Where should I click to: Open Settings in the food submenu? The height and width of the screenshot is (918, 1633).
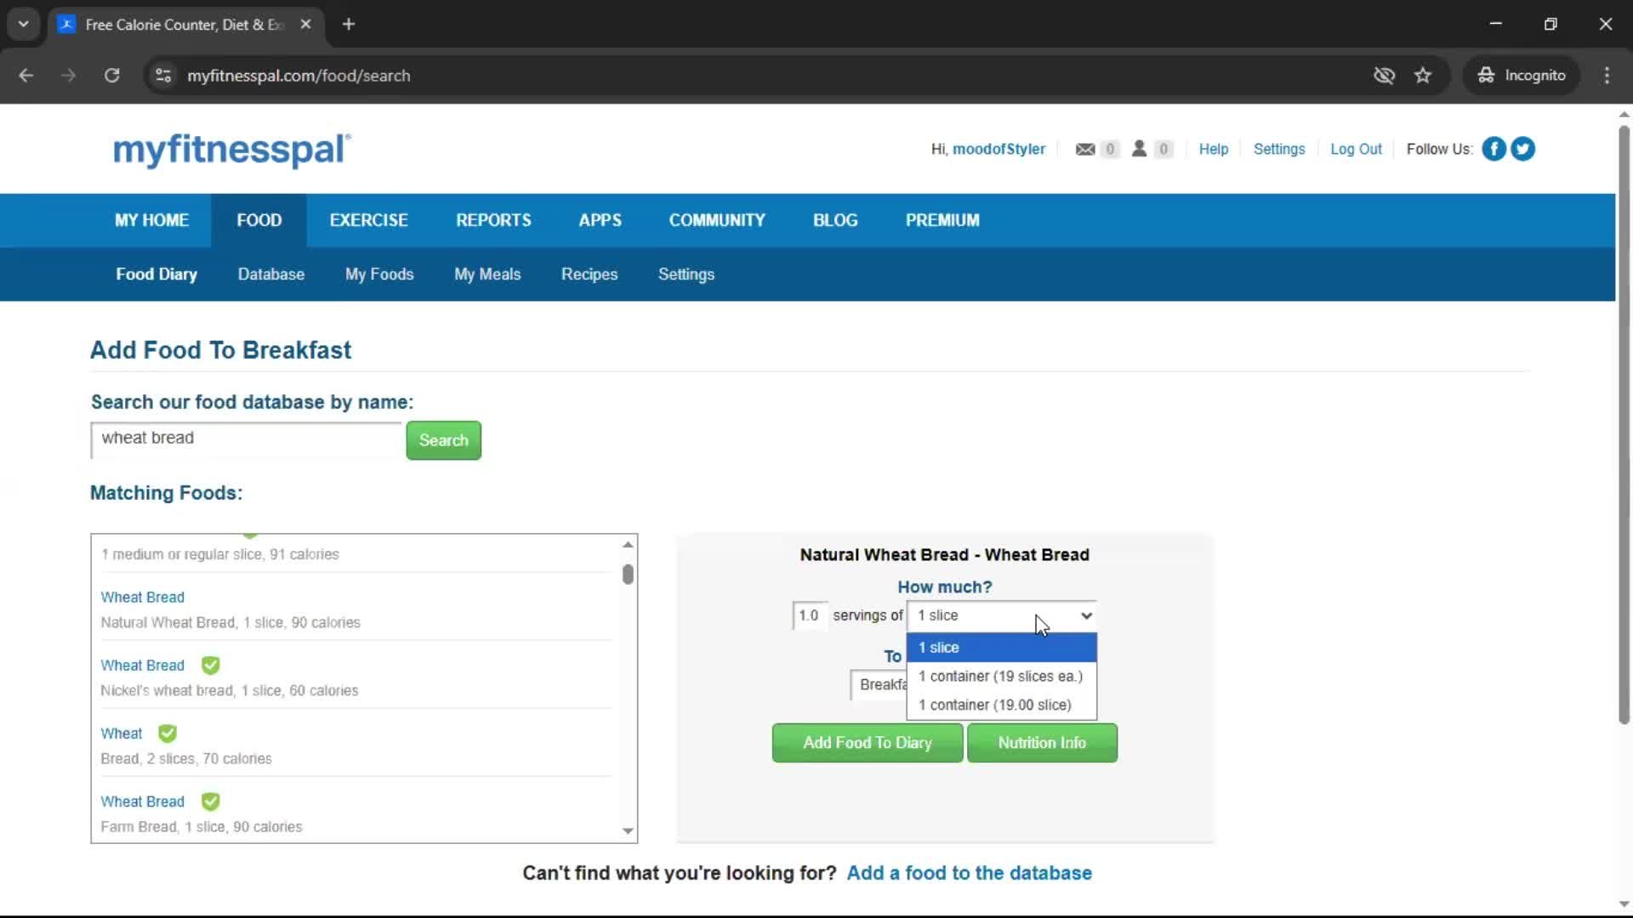tap(686, 275)
